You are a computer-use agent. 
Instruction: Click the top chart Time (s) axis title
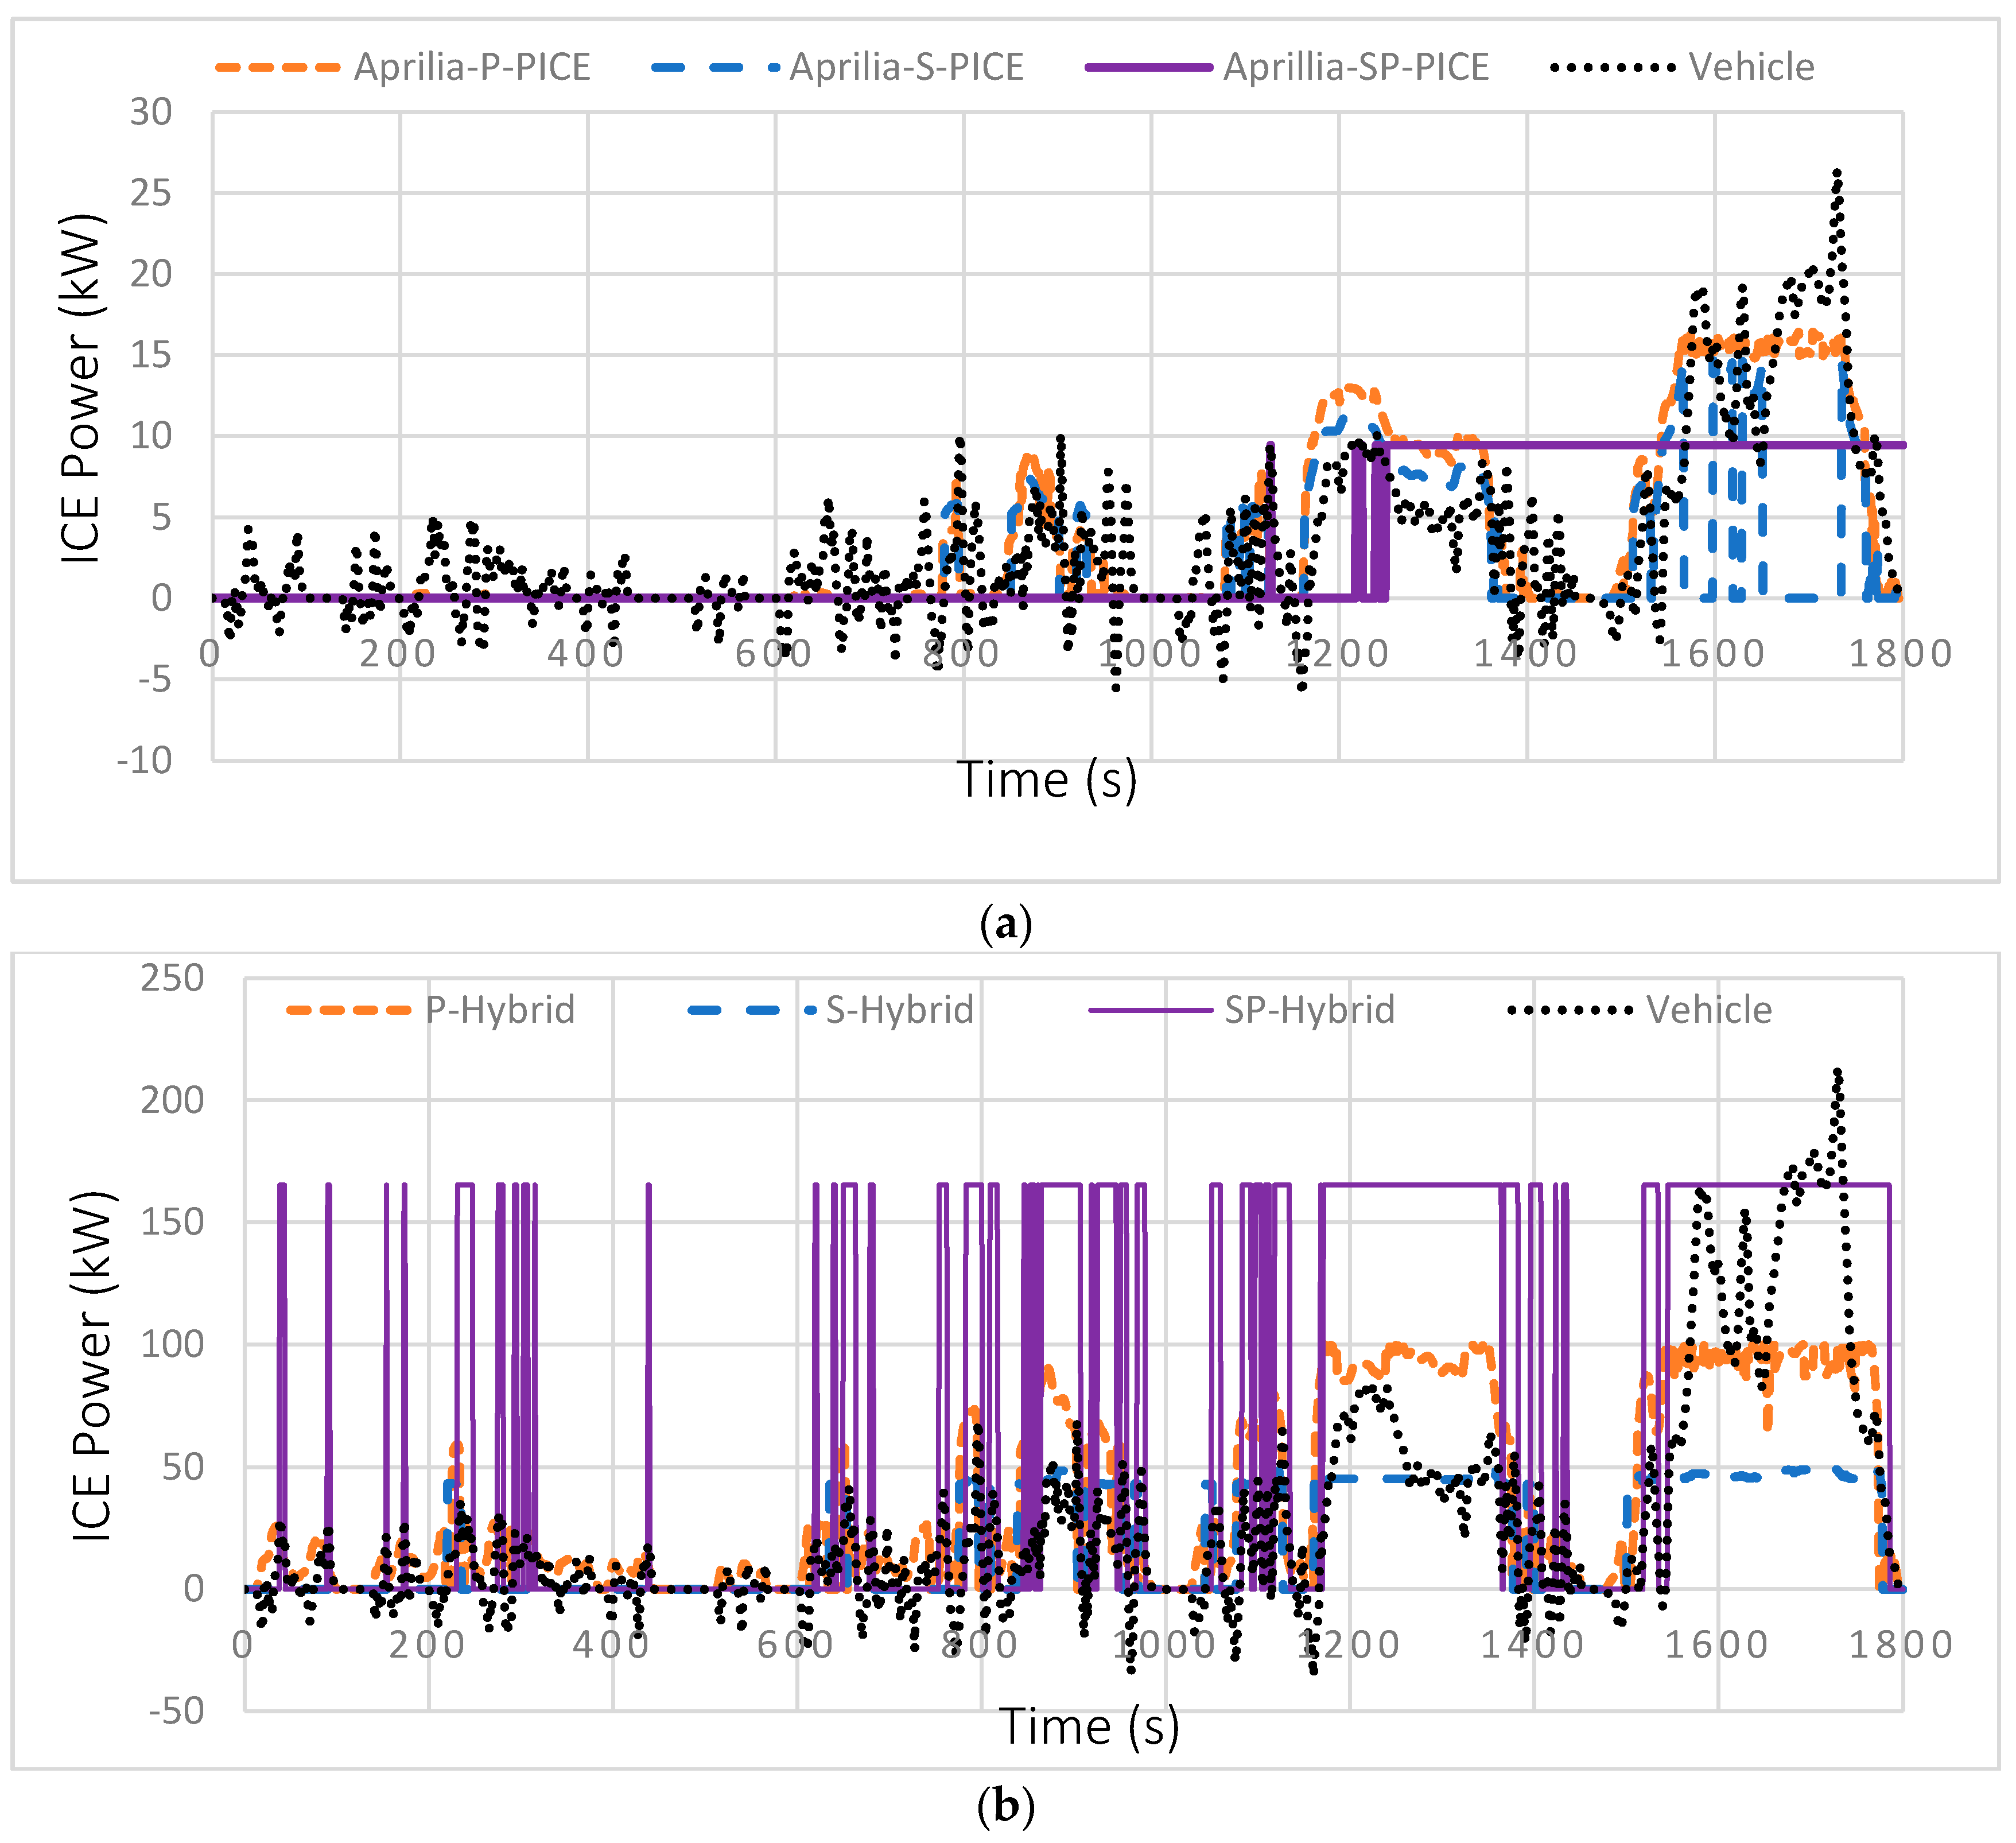point(1047,780)
